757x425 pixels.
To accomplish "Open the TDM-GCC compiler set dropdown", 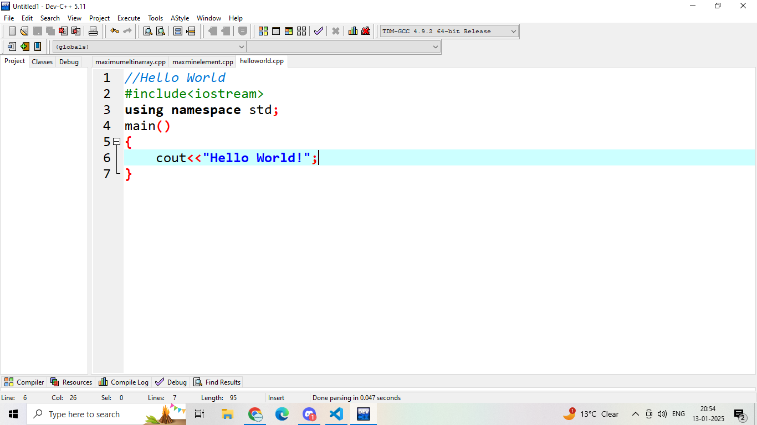I will [x=449, y=31].
